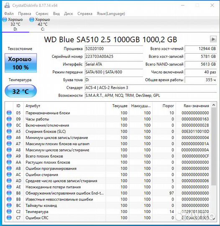Select the Часы работы row text

37,119
